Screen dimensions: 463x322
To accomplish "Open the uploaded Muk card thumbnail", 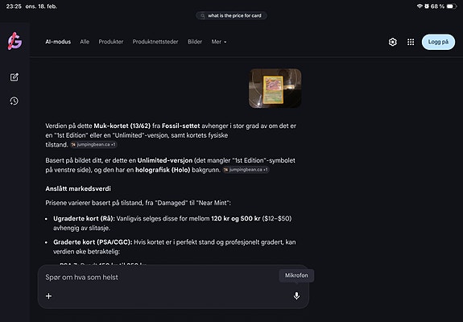I will pos(275,89).
